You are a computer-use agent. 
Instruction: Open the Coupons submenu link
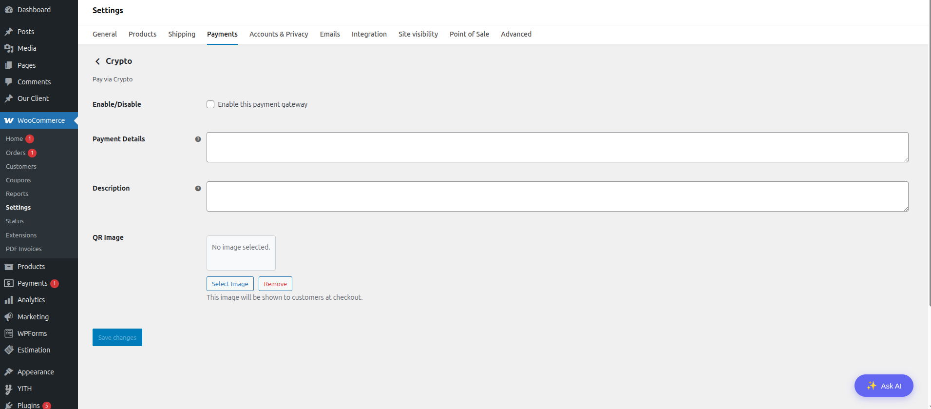[x=18, y=180]
